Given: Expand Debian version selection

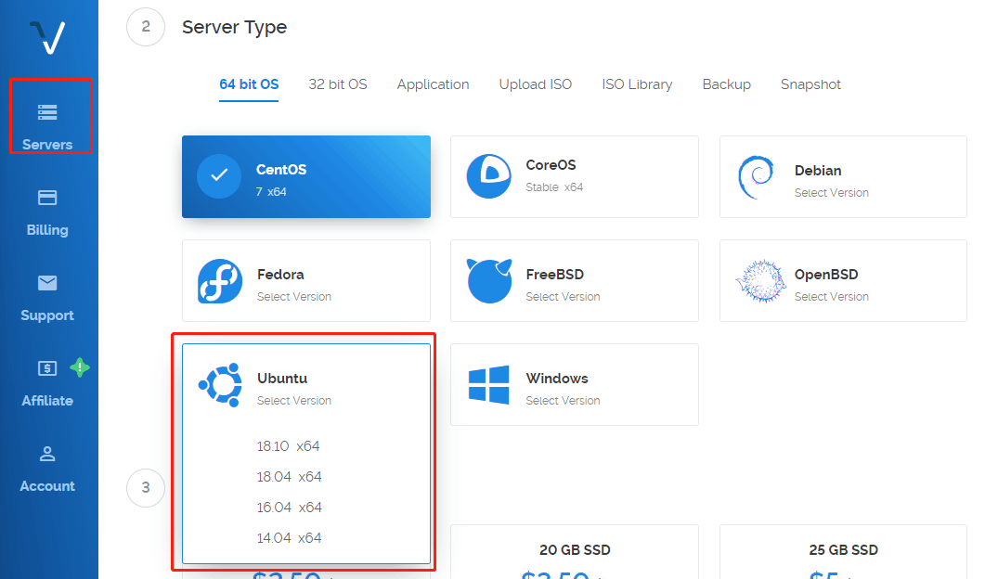Looking at the screenshot, I should point(843,177).
